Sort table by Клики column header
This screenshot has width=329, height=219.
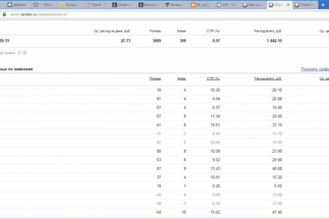click(x=181, y=78)
